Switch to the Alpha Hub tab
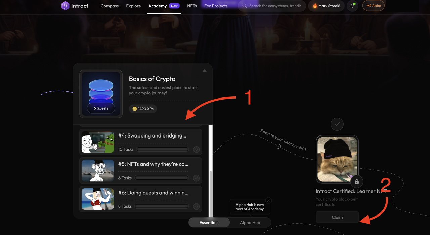The image size is (430, 235). coord(250,223)
